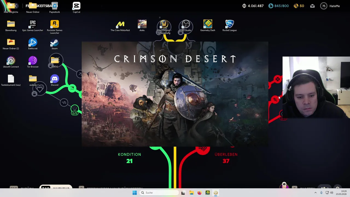Click the gold 50 counter
The width and height of the screenshot is (350, 197).
[299, 6]
